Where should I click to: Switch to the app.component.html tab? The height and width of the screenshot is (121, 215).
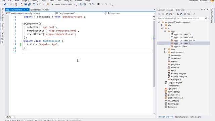(x=40, y=10)
